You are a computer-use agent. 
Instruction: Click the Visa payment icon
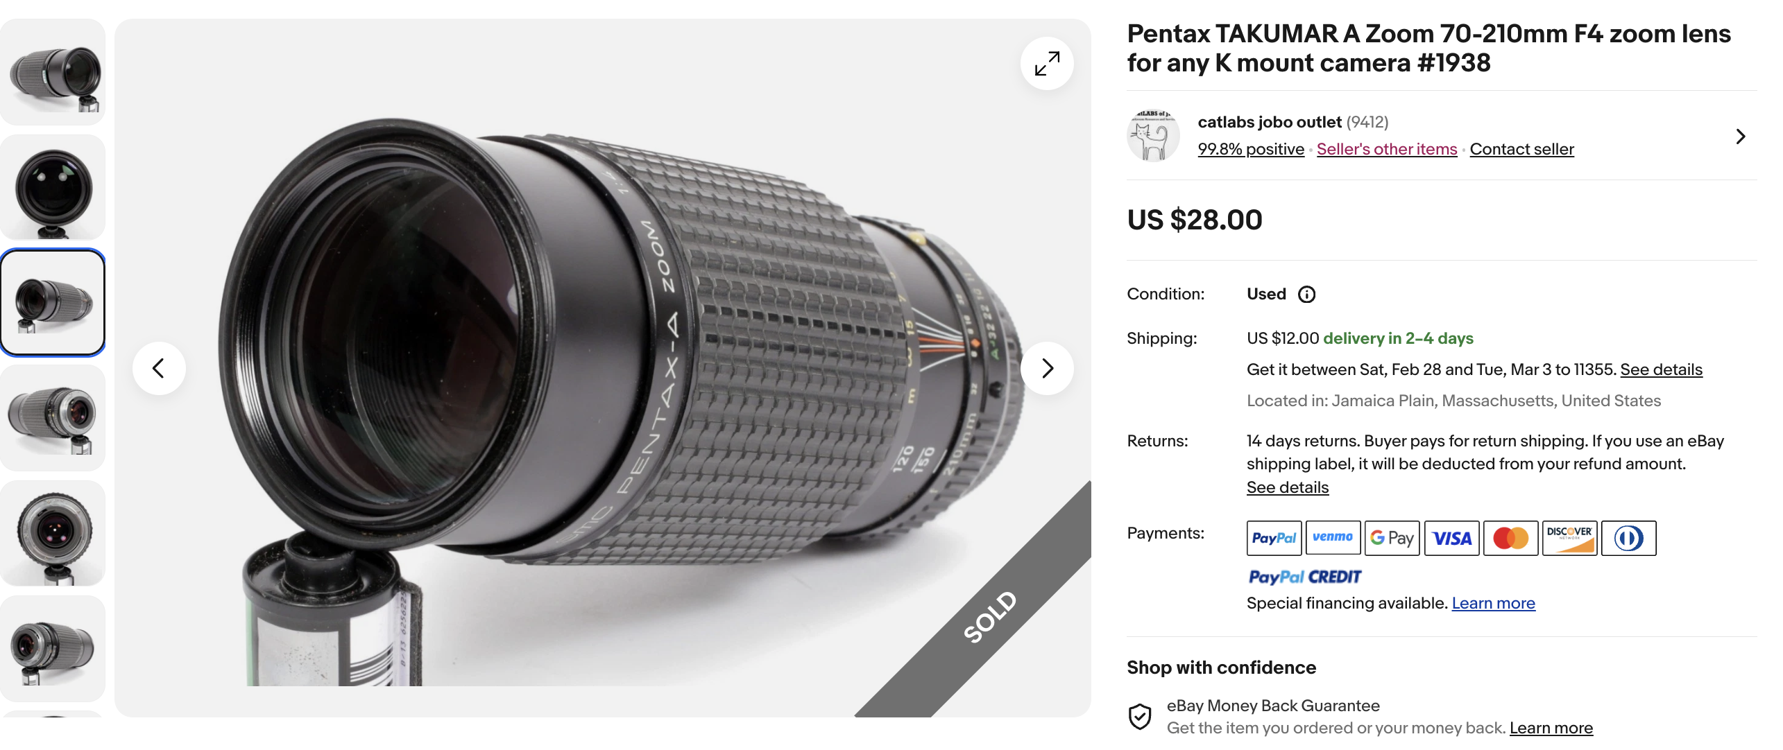pos(1451,538)
